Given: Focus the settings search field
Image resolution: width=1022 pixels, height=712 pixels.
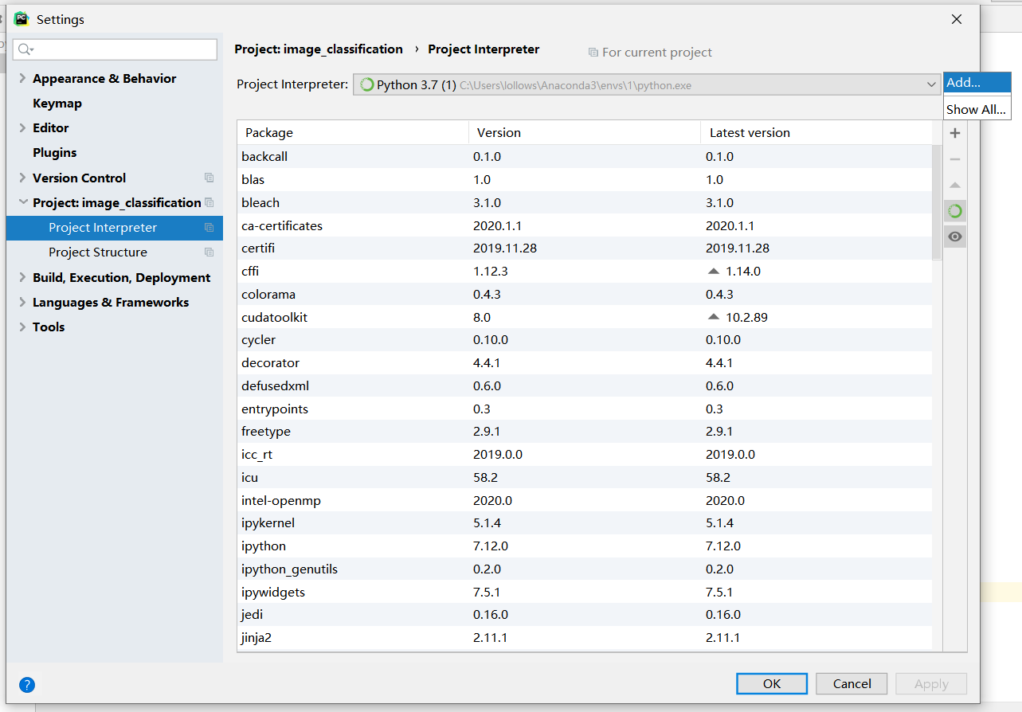Looking at the screenshot, I should coord(115,49).
